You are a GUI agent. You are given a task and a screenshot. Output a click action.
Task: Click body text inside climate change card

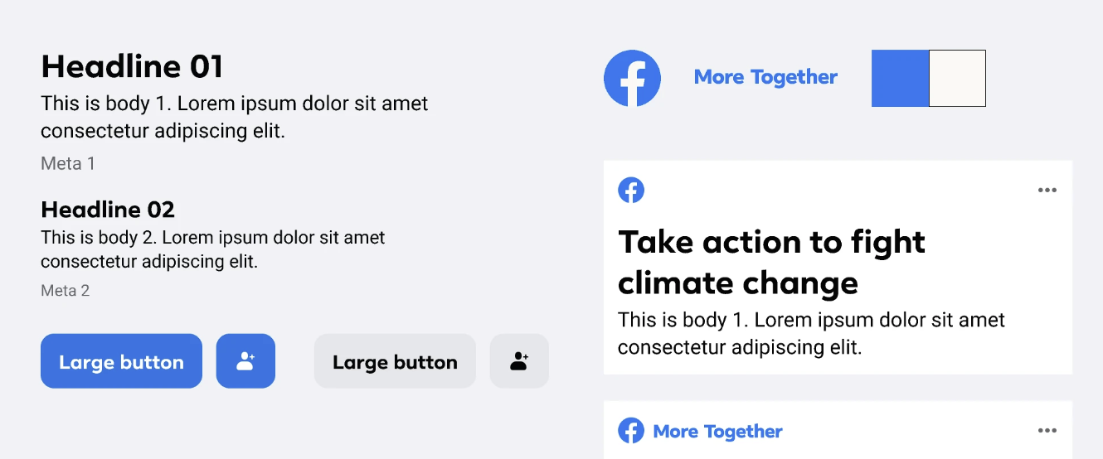click(811, 333)
